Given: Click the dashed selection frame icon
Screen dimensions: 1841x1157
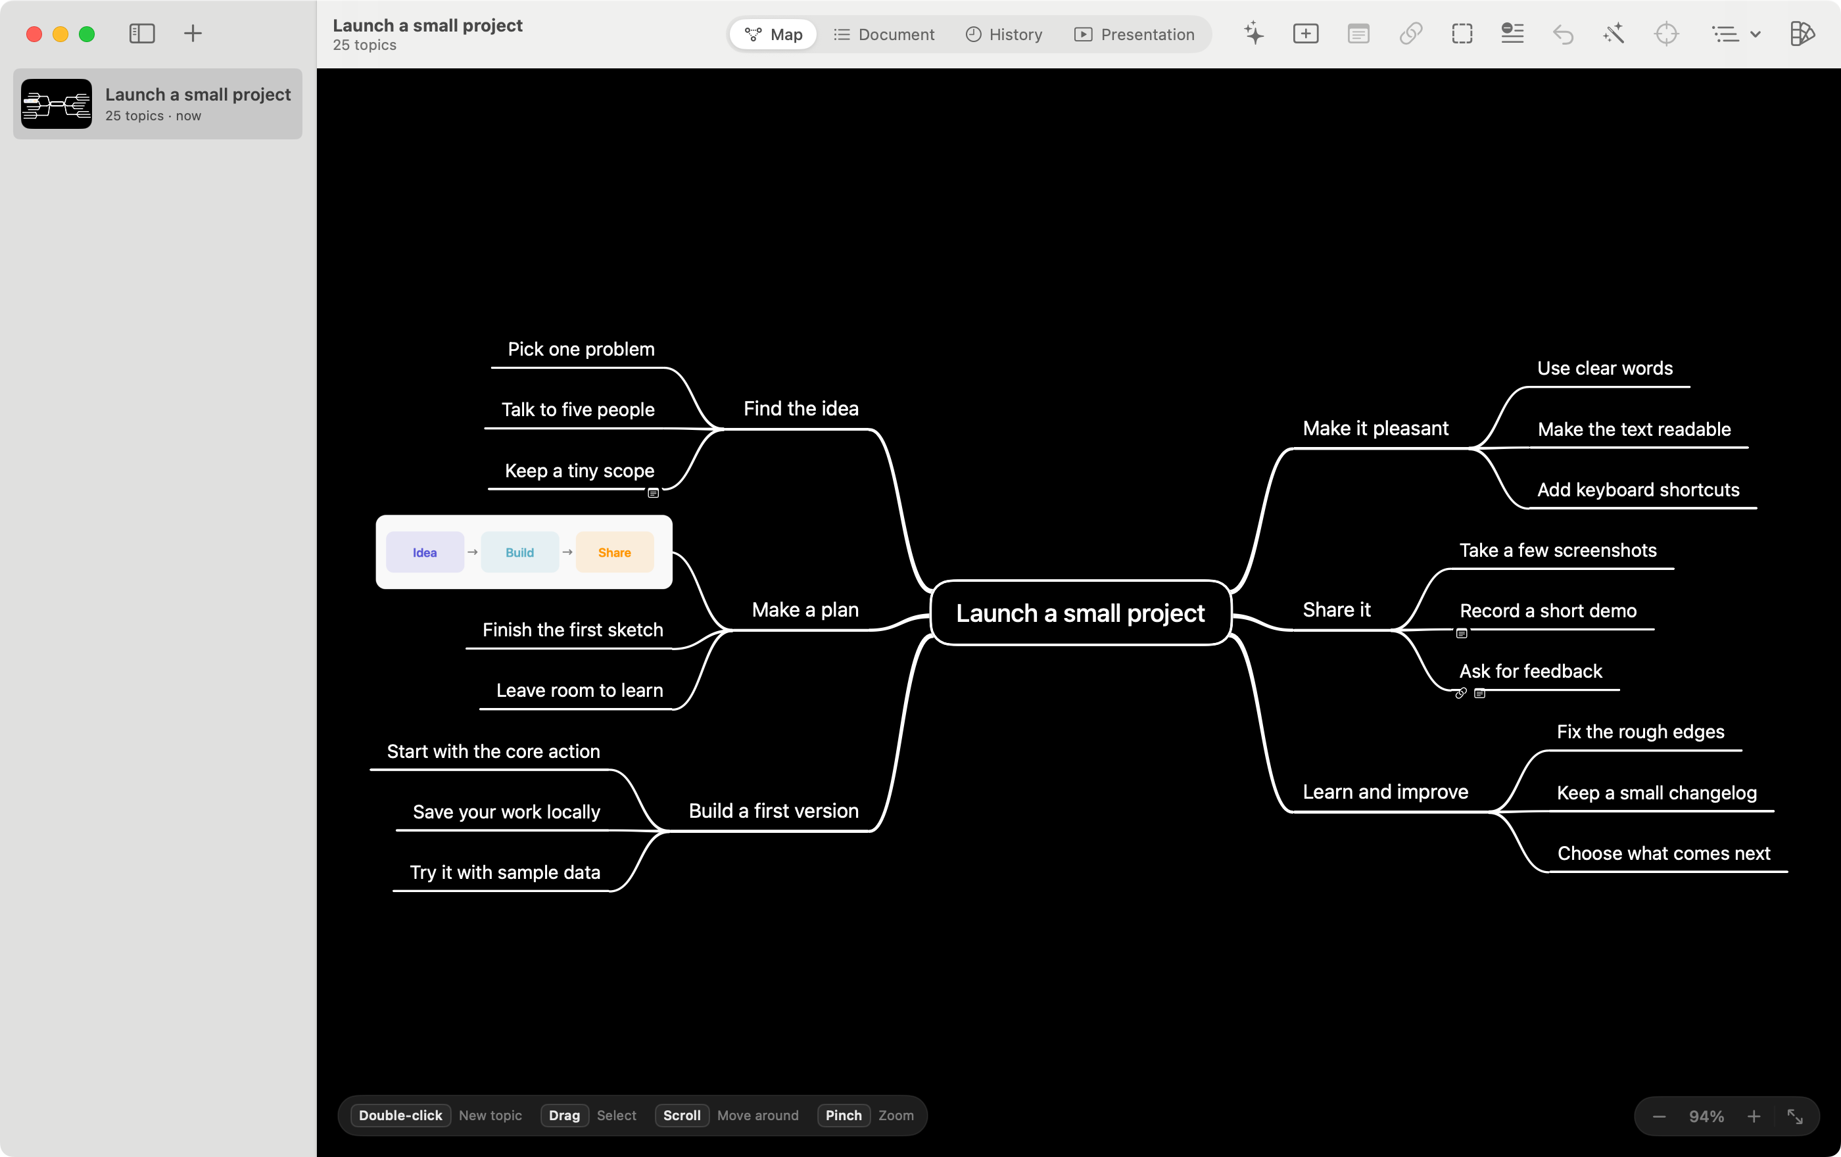Looking at the screenshot, I should [x=1462, y=34].
